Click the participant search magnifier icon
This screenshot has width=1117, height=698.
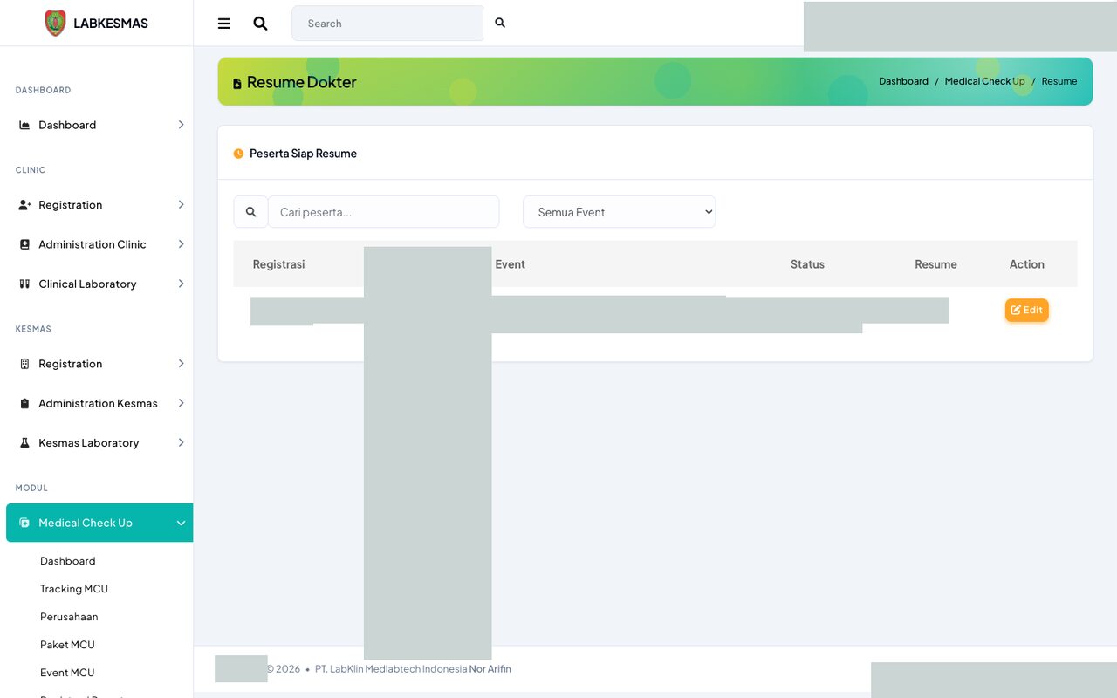[250, 212]
